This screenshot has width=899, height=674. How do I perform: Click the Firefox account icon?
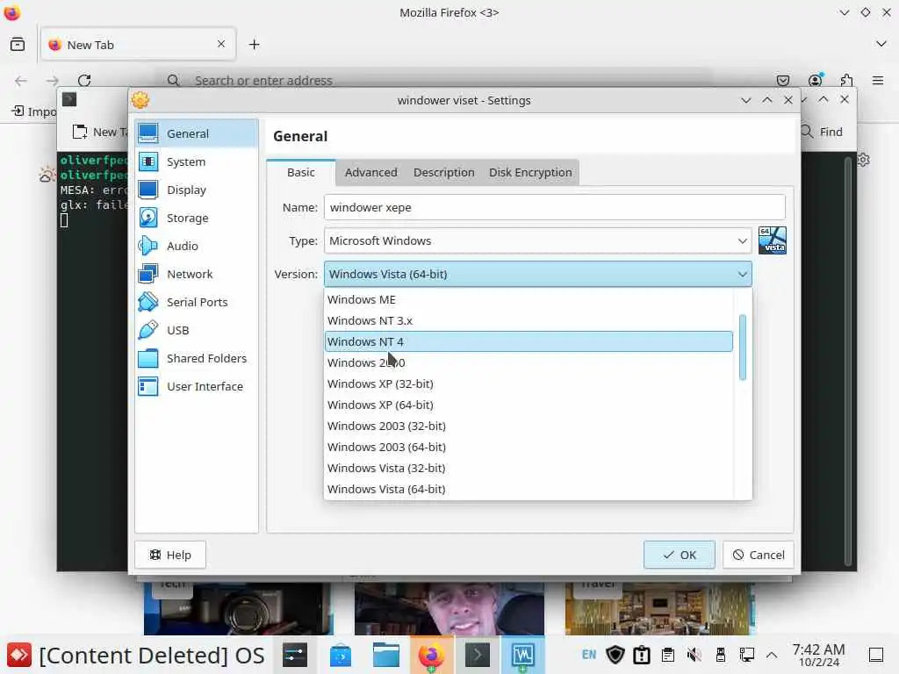click(x=815, y=80)
